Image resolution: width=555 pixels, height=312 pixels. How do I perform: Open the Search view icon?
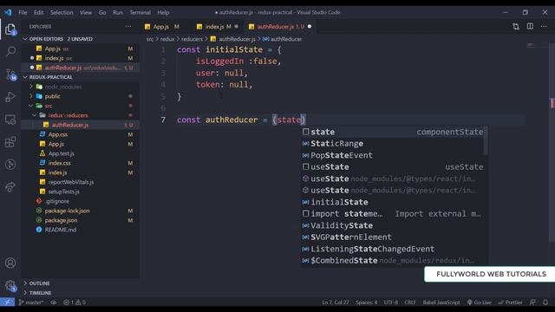click(x=10, y=52)
